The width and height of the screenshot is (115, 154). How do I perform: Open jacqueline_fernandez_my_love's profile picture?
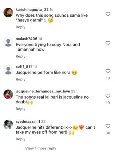click(8, 94)
